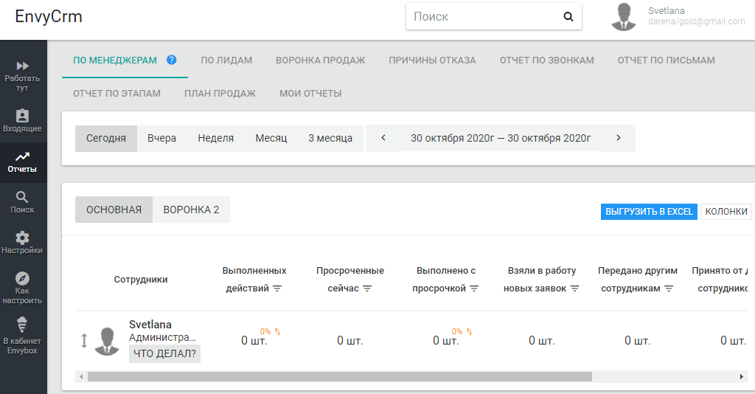
Task: Click the horizontal table scrollbar
Action: (339, 376)
